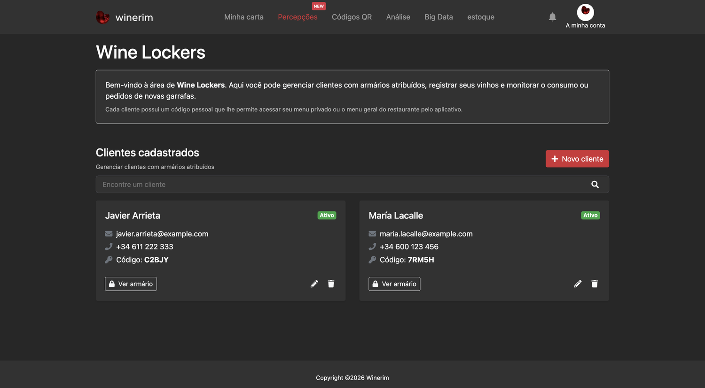Open Ver armário for María Lacalle
This screenshot has width=705, height=388.
(x=394, y=284)
